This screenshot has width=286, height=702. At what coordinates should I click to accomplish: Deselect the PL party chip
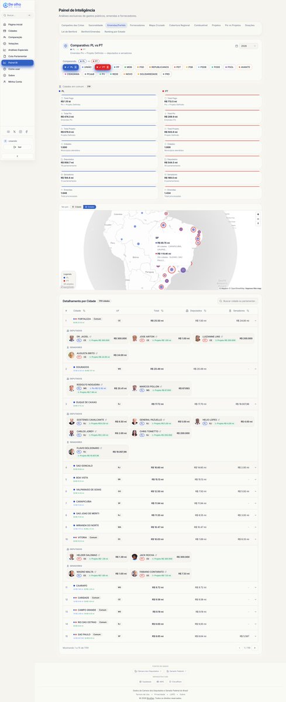click(x=71, y=67)
